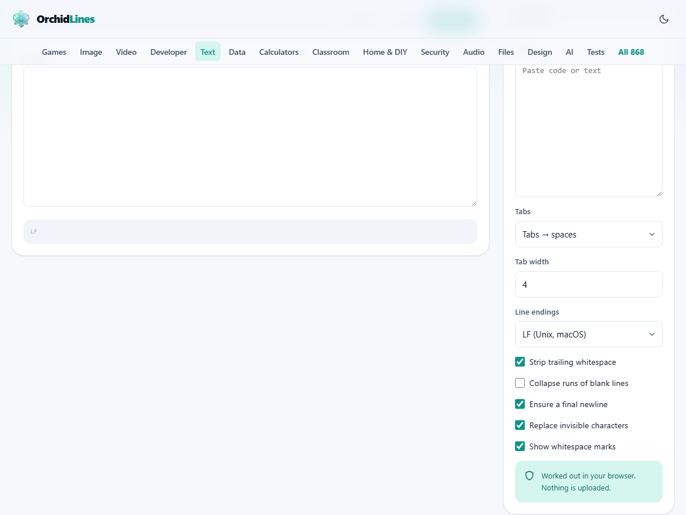686x515 pixels.
Task: Click the large output text area
Action: (x=250, y=136)
